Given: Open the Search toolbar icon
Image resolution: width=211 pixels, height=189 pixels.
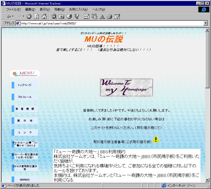Looking at the screenshot, I should (x=54, y=17).
